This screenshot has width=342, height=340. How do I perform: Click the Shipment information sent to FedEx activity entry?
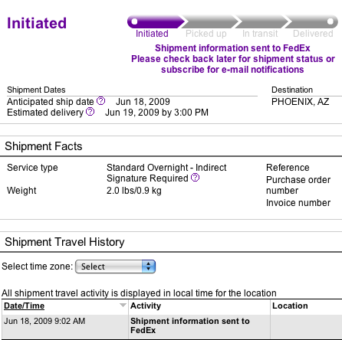pos(190,325)
